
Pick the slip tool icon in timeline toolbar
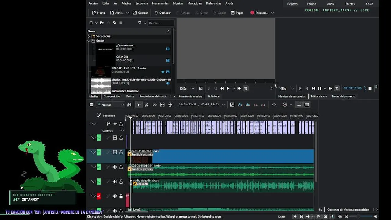tap(162, 105)
